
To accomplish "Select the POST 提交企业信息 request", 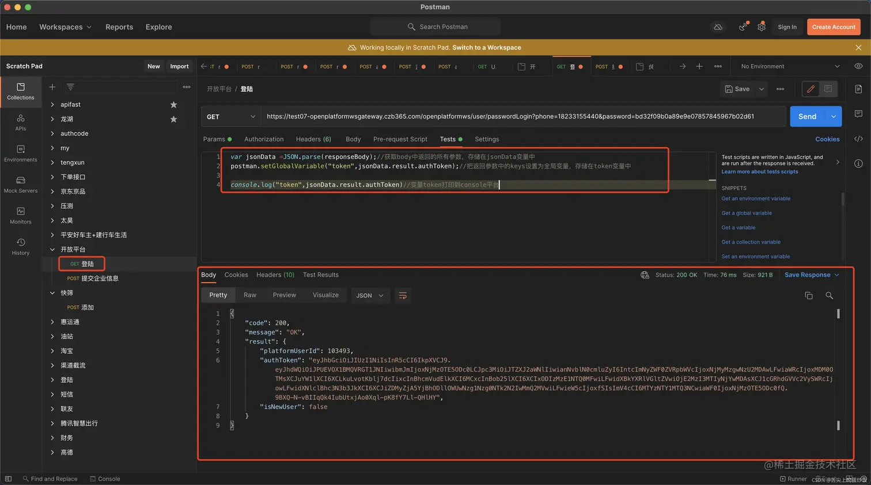I will pos(92,278).
